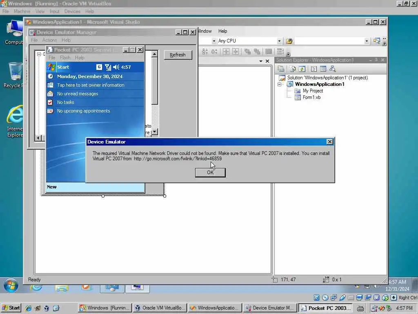Viewport: 418px width, 314px height.
Task: Open 'No unread messages' entry on Pocket PC
Action: coord(78,94)
